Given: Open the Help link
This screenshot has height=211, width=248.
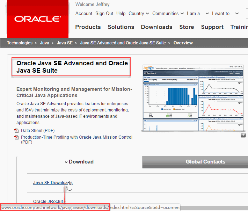Looking at the screenshot, I should (121, 13).
